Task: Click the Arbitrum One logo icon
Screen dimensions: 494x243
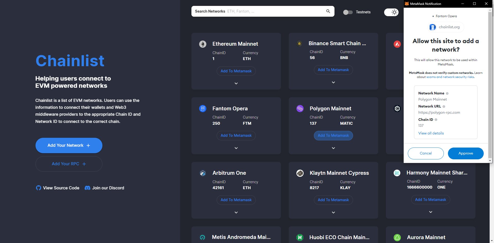Action: (x=203, y=173)
